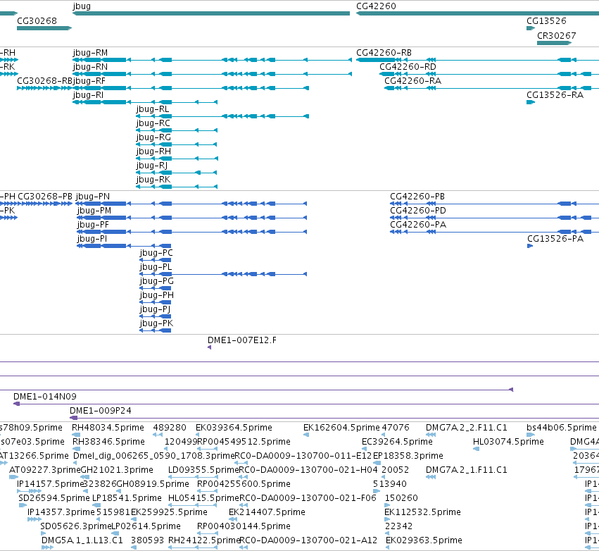Click the jbug-RI transcript label

pos(88,95)
